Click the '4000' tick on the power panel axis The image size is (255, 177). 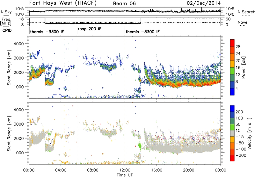[x=18, y=44]
